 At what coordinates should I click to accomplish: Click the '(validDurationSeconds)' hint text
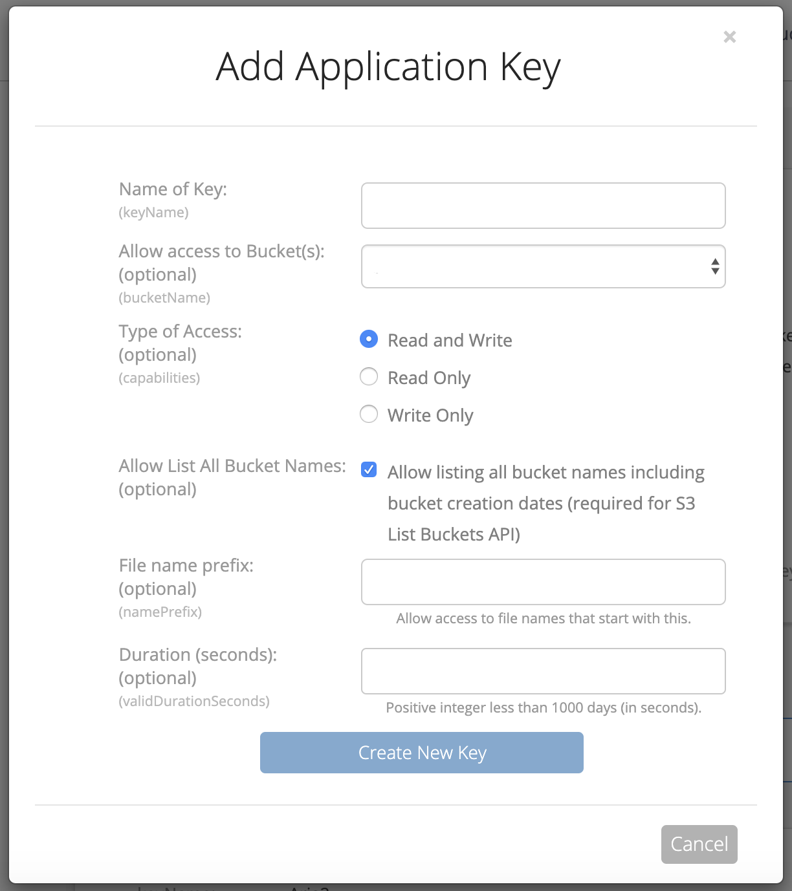[x=195, y=701]
